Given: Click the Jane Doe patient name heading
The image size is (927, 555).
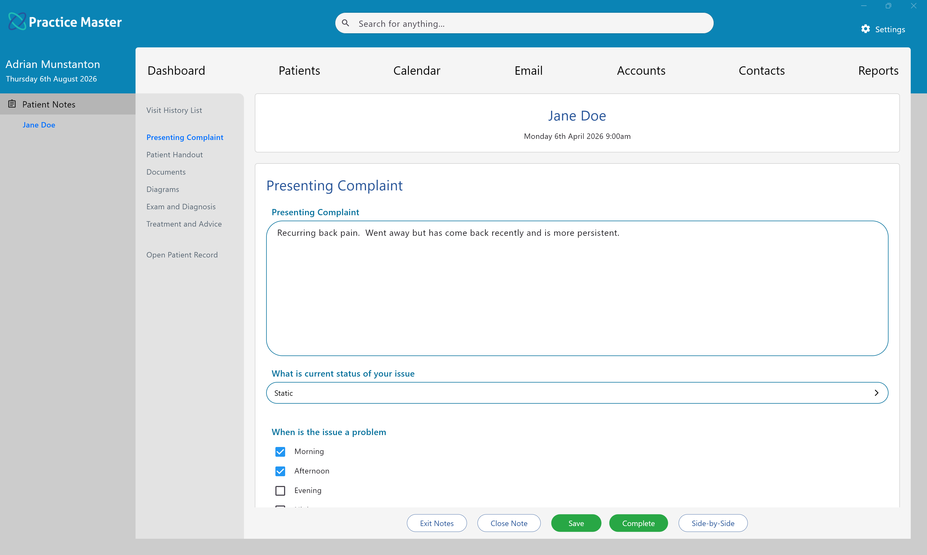Looking at the screenshot, I should 577,116.
